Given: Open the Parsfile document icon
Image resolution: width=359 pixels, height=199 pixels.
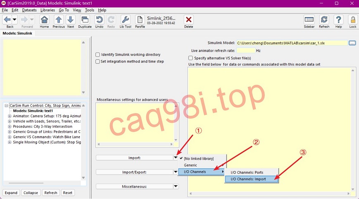Looking at the screenshot, I should click(x=140, y=20).
